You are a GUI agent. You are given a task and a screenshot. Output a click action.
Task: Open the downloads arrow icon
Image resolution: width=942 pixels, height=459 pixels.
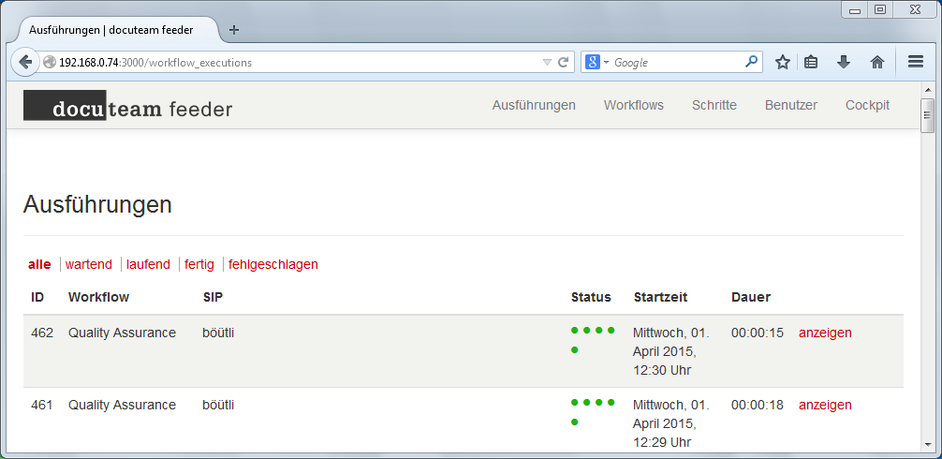click(x=844, y=63)
